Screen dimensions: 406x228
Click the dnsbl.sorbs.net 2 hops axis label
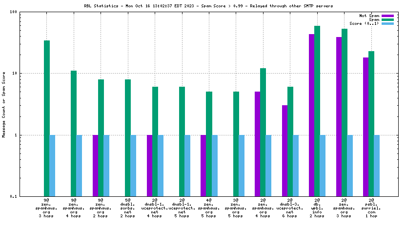coord(128,208)
